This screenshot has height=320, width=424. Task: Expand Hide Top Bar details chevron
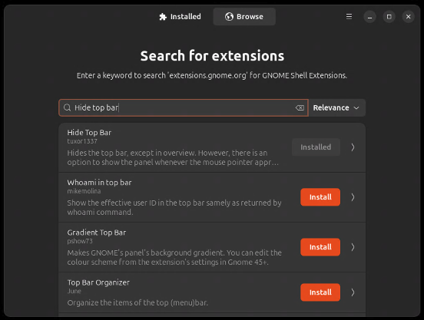coord(353,147)
